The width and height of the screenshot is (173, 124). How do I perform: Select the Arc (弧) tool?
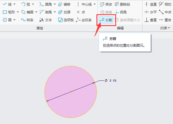click(26, 4)
